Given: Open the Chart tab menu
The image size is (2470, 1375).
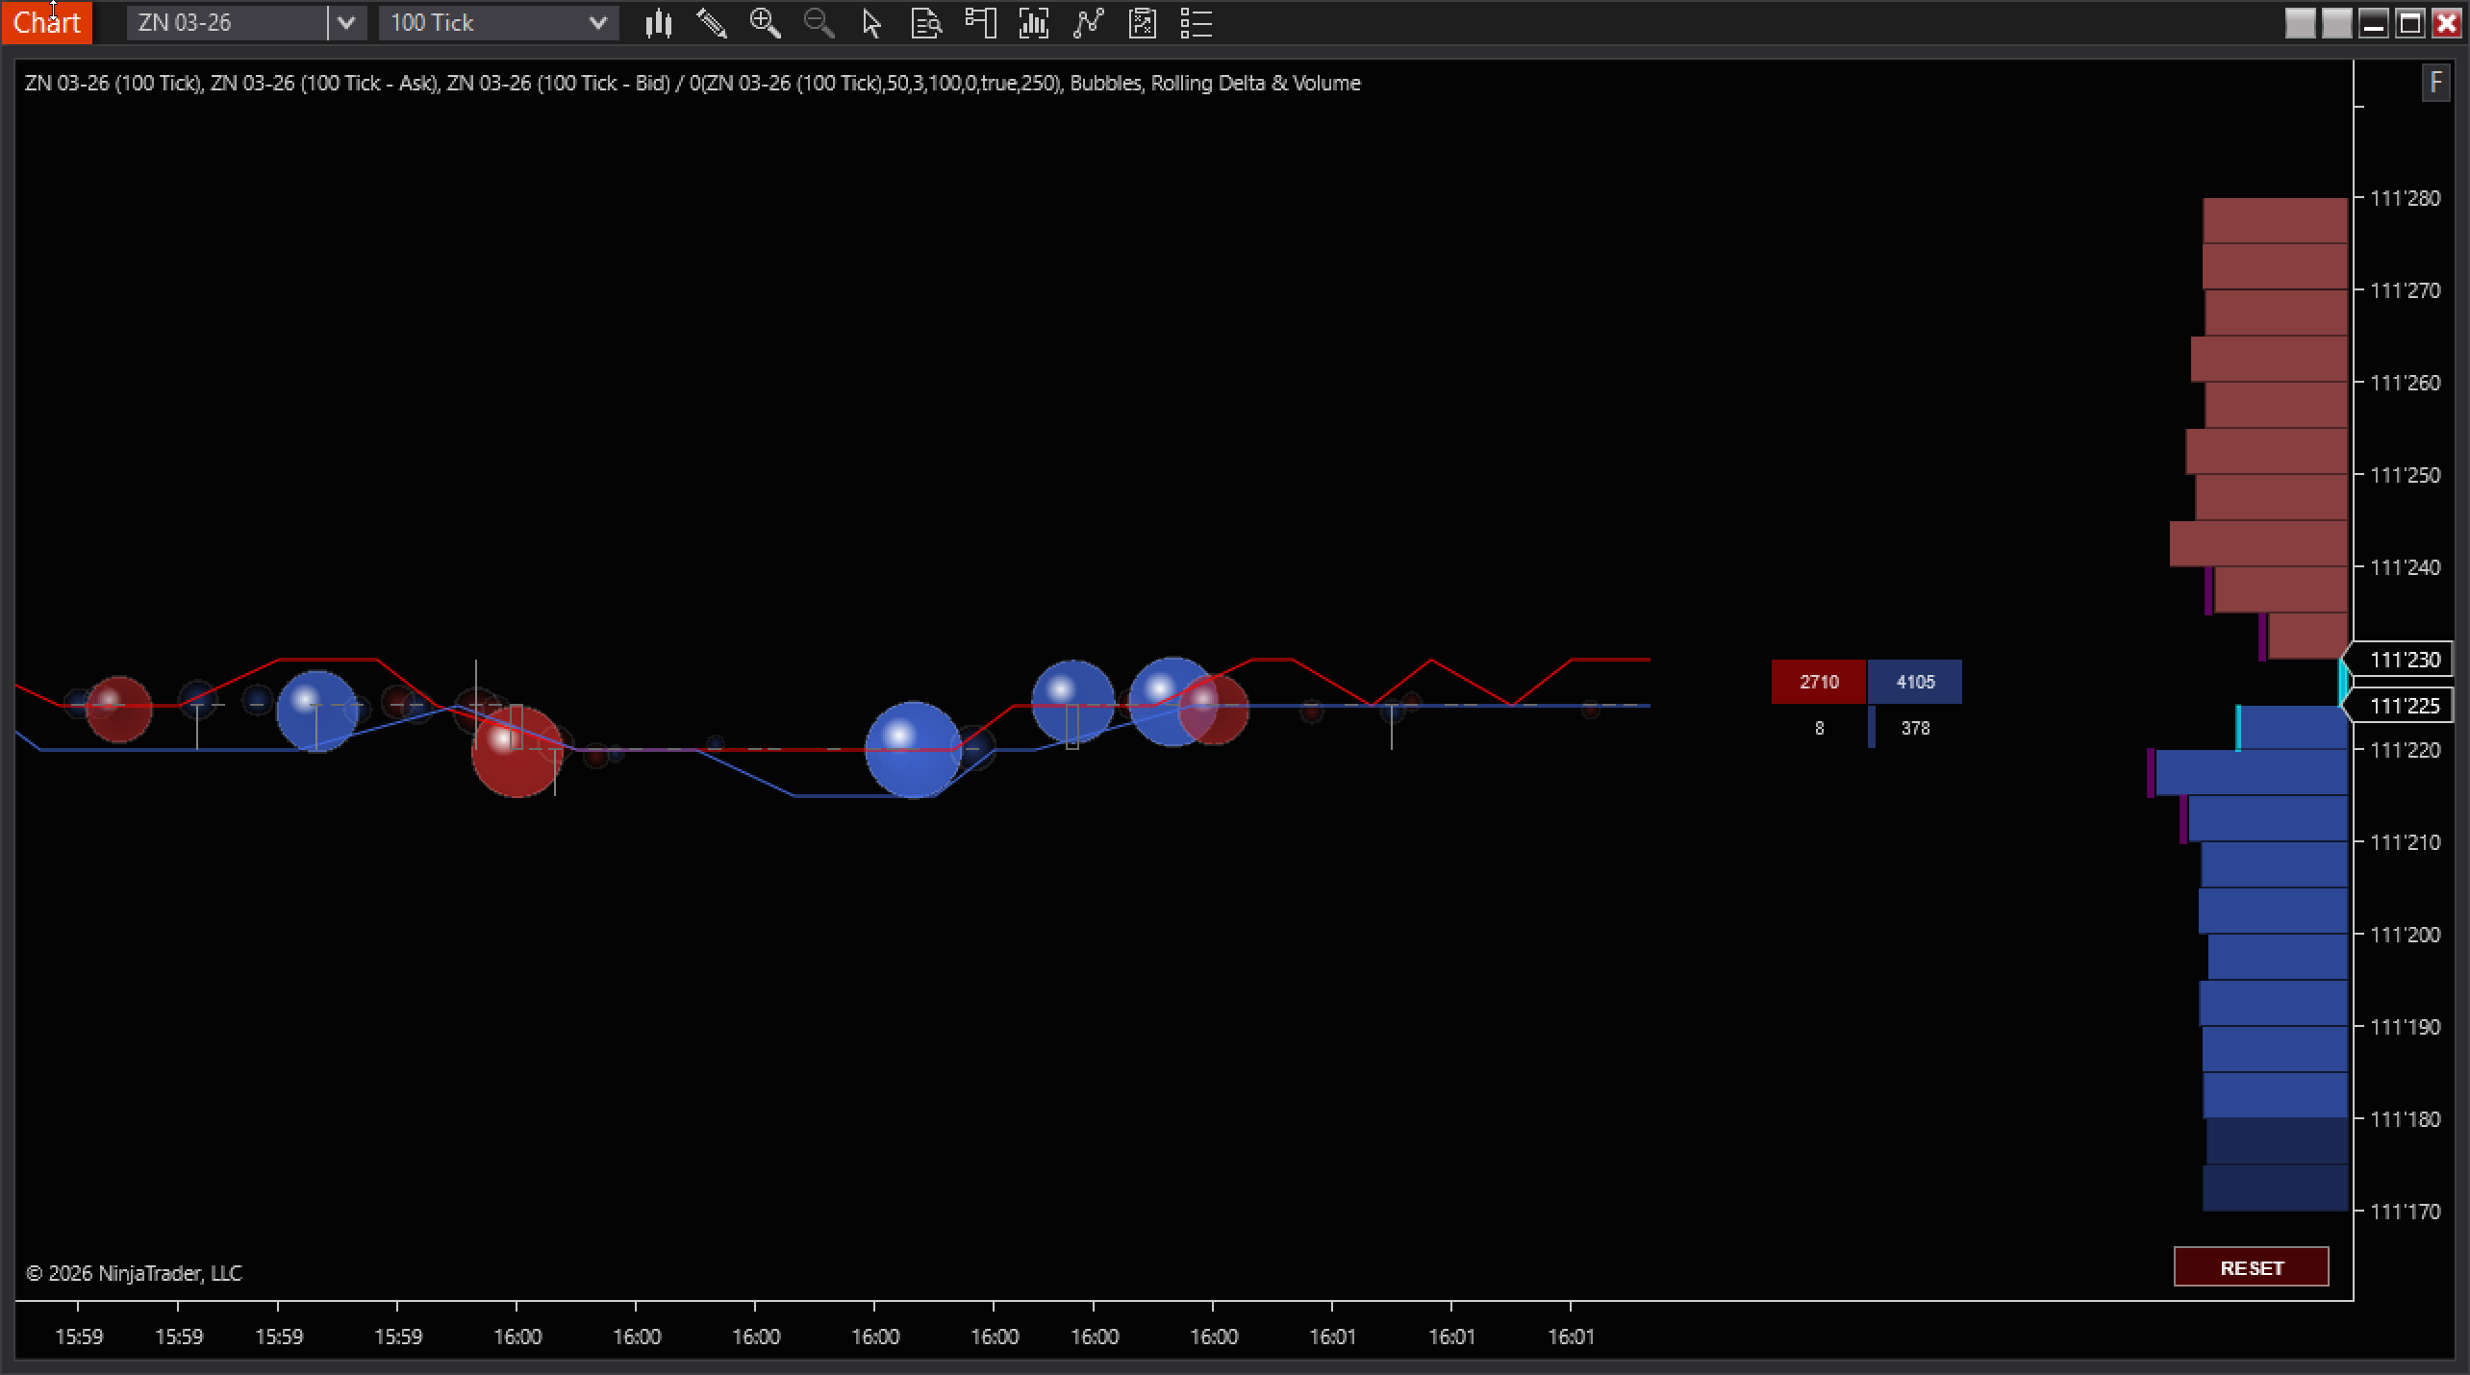Looking at the screenshot, I should pos(46,22).
